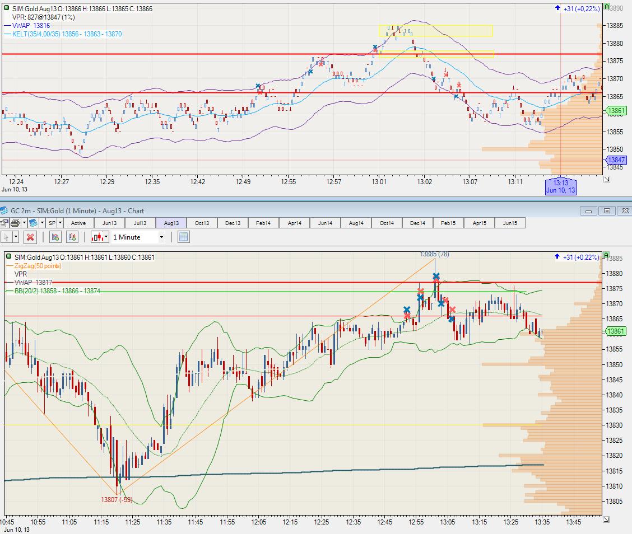
Task: Click the VPR: 827@13847 legend label
Action: [44, 17]
